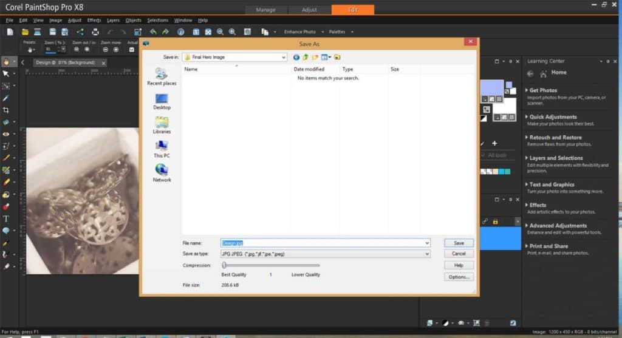Switch to the Manage tab
This screenshot has height=338, width=622.
(265, 10)
